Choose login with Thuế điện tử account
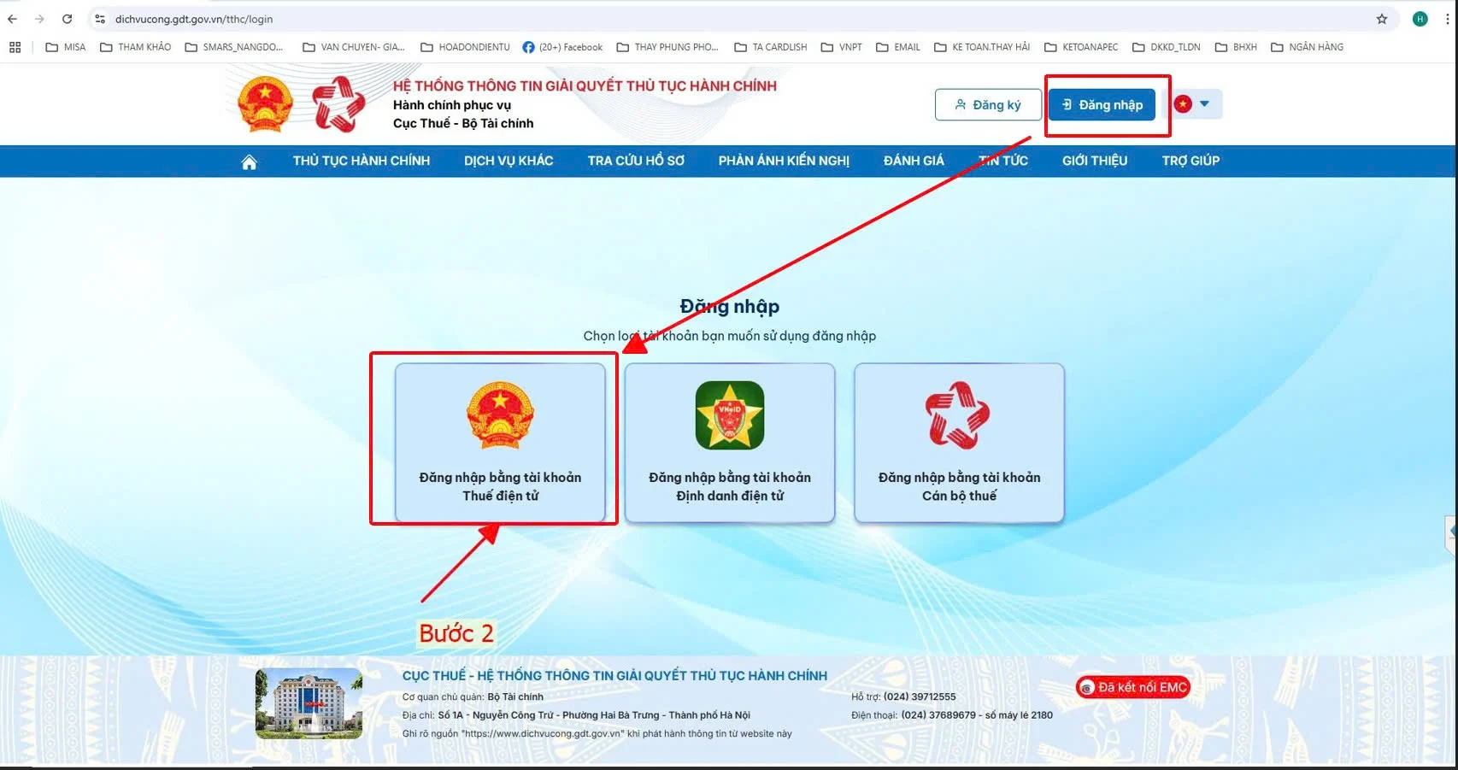 tap(500, 442)
